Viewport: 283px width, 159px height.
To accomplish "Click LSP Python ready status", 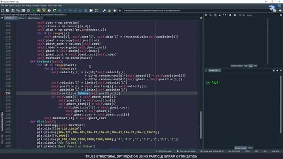I will pyautogui.click(x=164, y=151).
